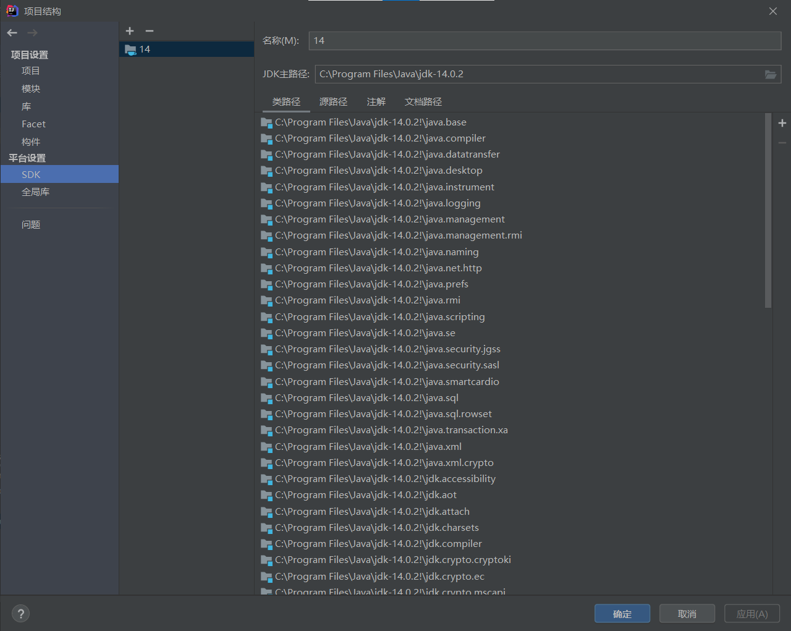Go back using the left arrow
Screen dimensions: 791x631
[12, 33]
